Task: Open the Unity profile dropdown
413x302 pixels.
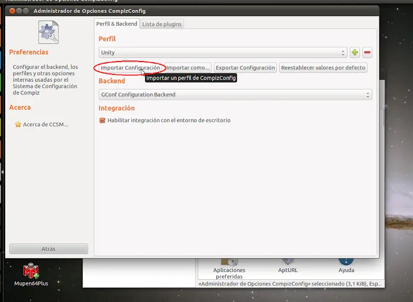Action: 223,52
